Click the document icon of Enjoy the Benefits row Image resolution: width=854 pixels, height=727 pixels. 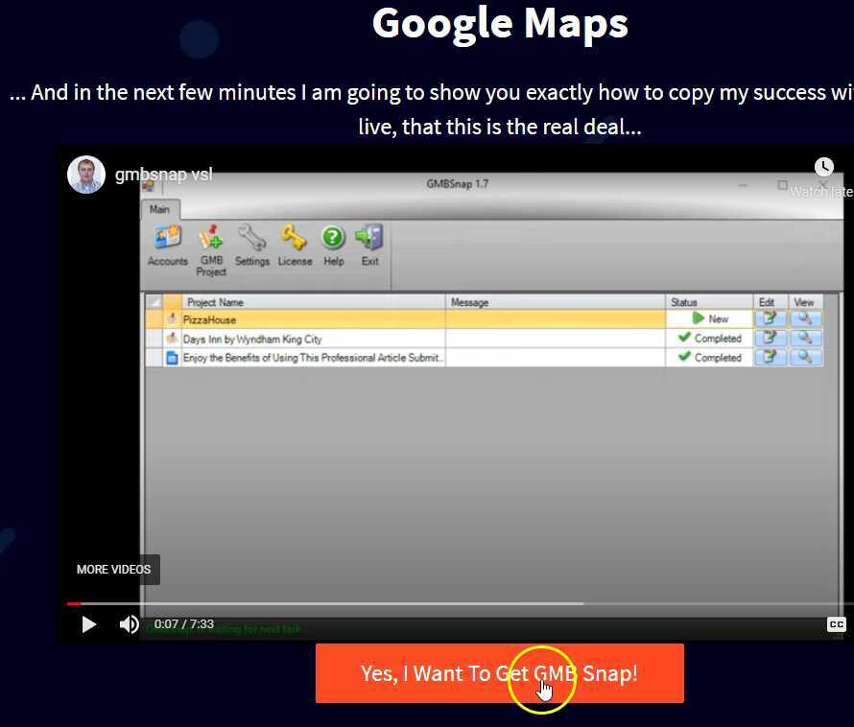coord(172,358)
